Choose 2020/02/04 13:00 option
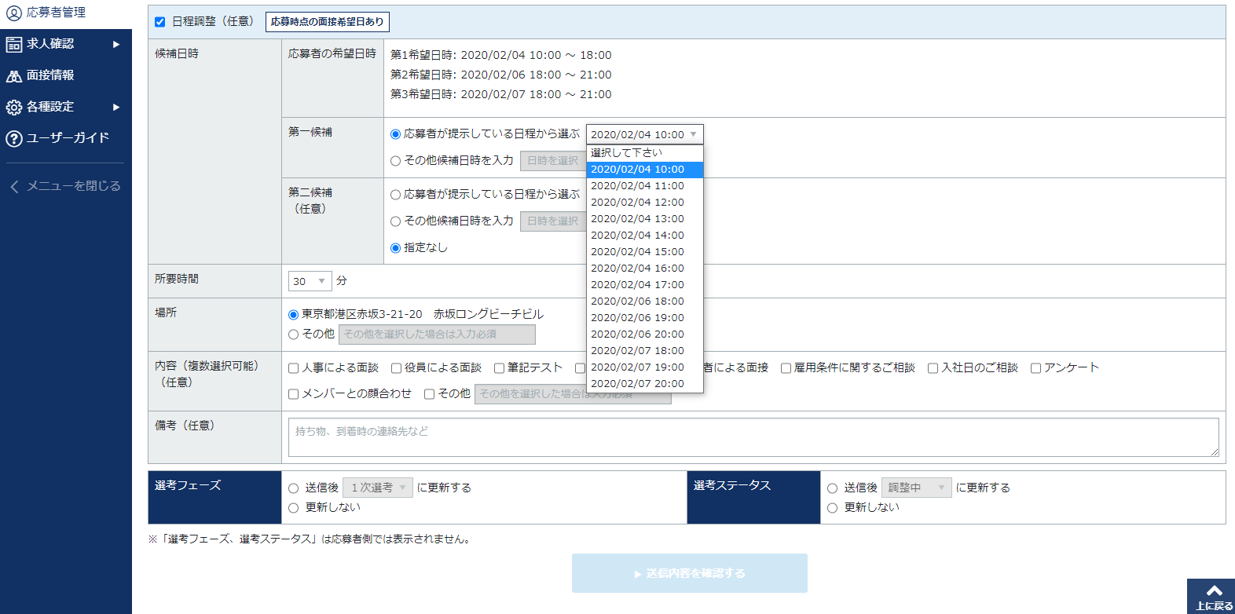The width and height of the screenshot is (1235, 614). click(645, 219)
